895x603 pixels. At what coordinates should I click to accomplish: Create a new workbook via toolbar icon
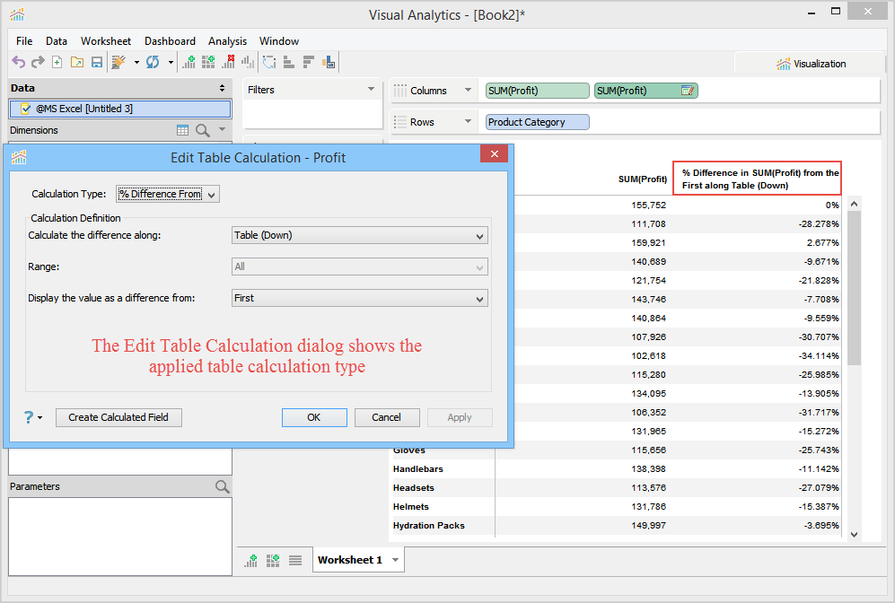(57, 62)
